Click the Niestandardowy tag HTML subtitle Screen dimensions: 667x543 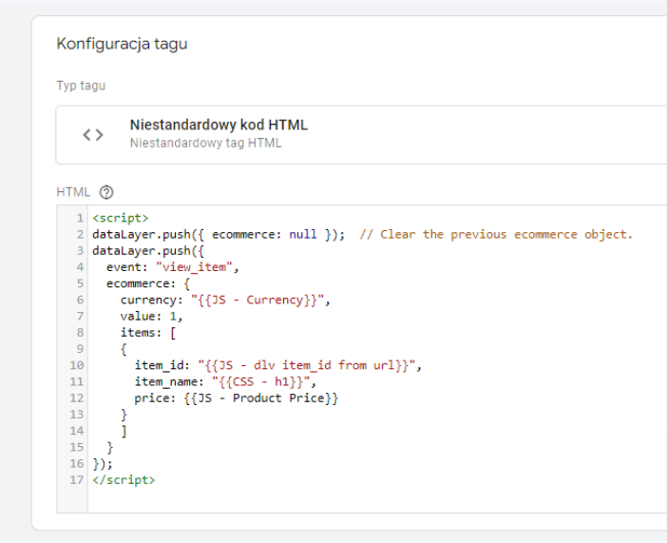205,143
